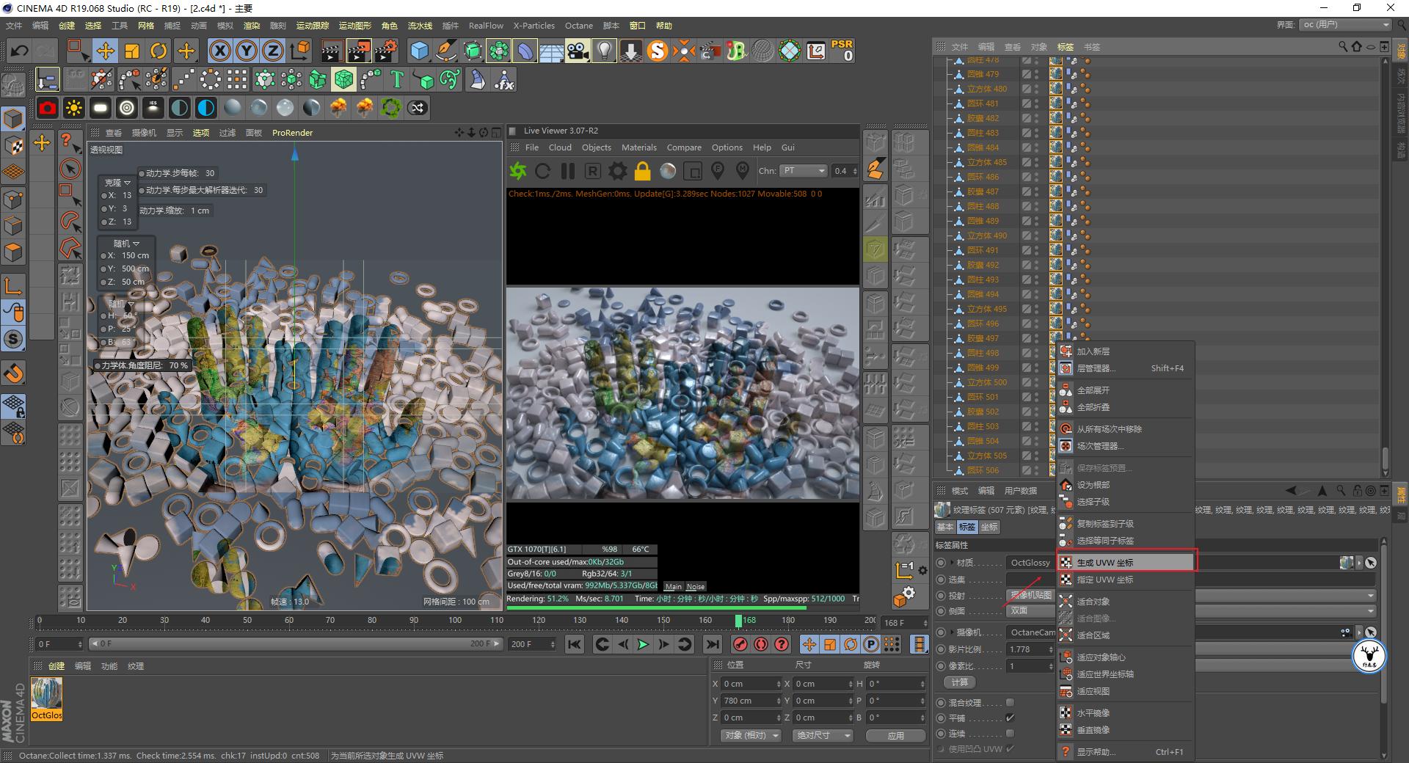This screenshot has width=1409, height=763.
Task: Restart the Octane render in Live Viewer
Action: tap(543, 170)
